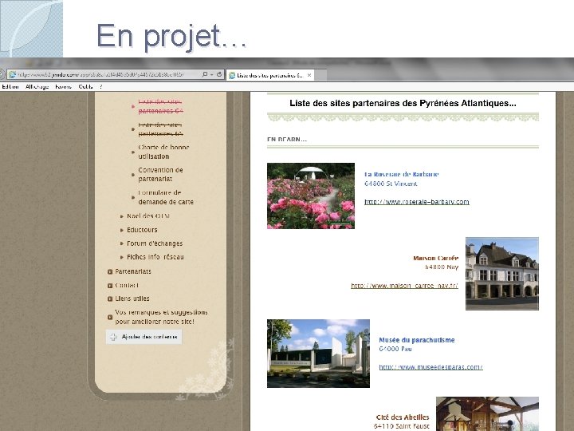
Task: Click the page favicon in the address bar
Action: coord(13,74)
